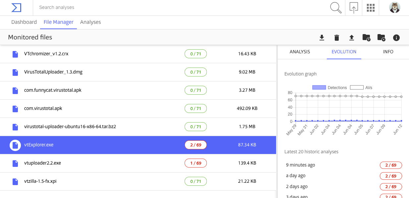Click the new folder icon
409x198 pixels.
pyautogui.click(x=381, y=38)
